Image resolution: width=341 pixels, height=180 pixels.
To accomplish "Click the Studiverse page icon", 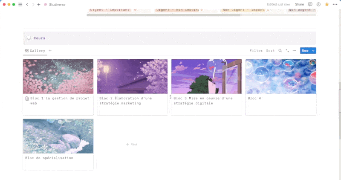I will pos(46,4).
